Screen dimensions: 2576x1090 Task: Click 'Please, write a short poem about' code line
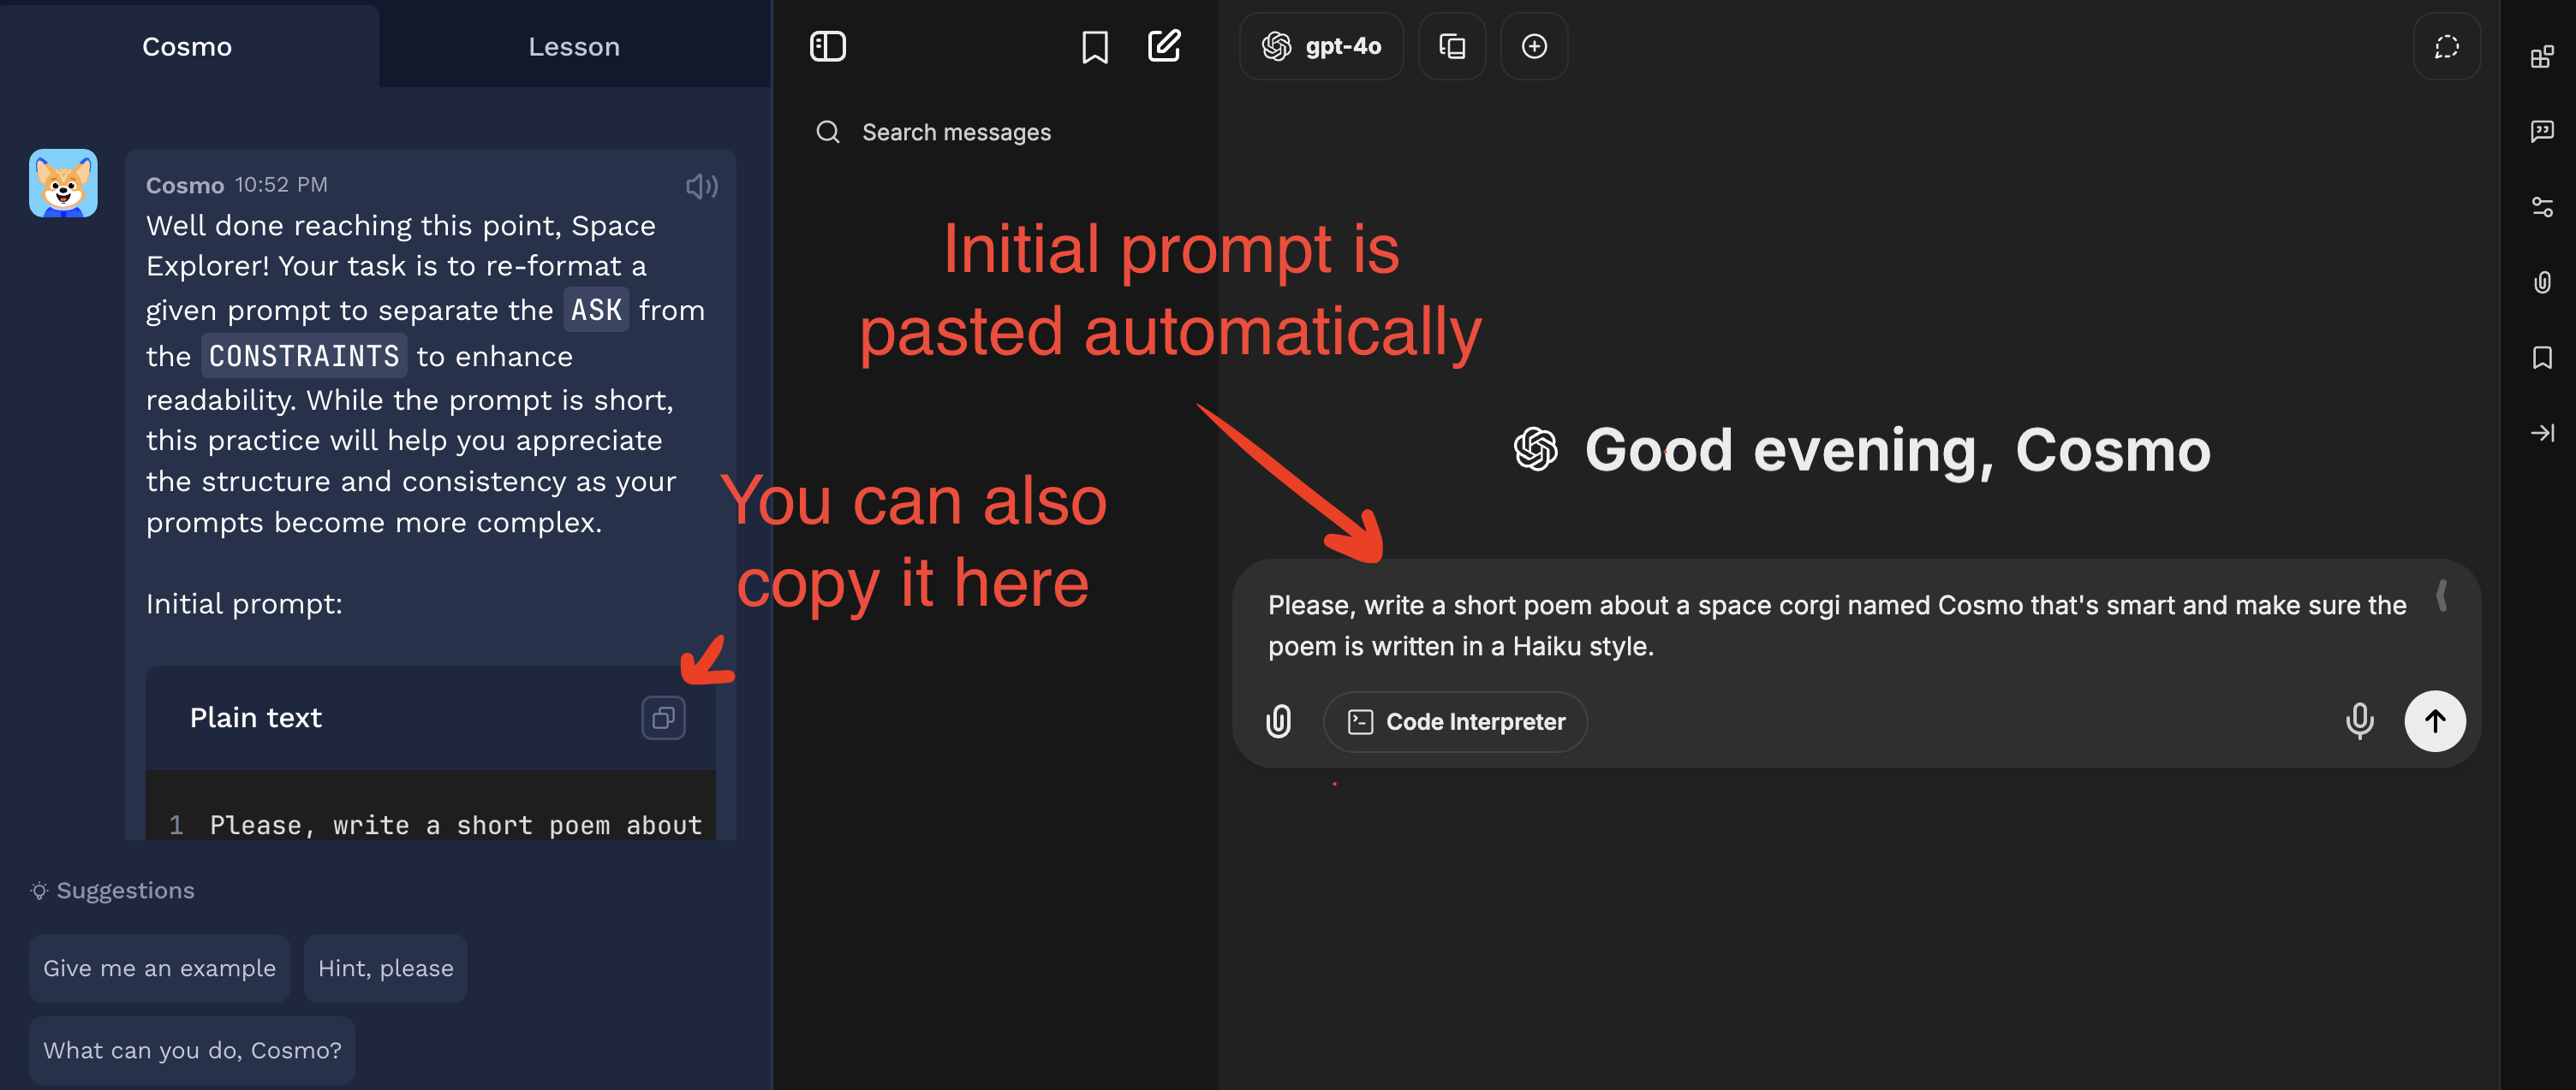tap(455, 826)
